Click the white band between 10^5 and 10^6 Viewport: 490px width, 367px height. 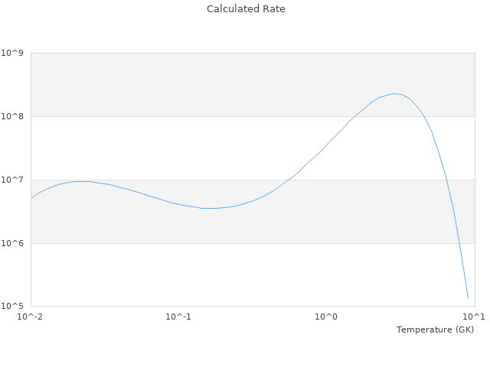(x=230, y=275)
